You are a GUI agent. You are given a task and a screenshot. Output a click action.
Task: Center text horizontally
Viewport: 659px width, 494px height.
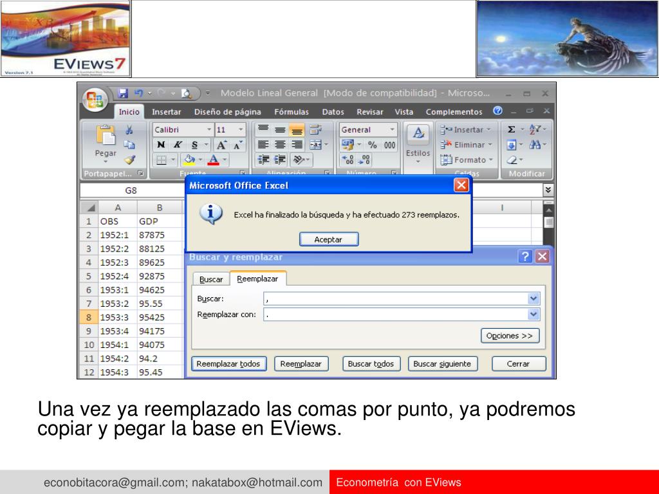tap(280, 145)
